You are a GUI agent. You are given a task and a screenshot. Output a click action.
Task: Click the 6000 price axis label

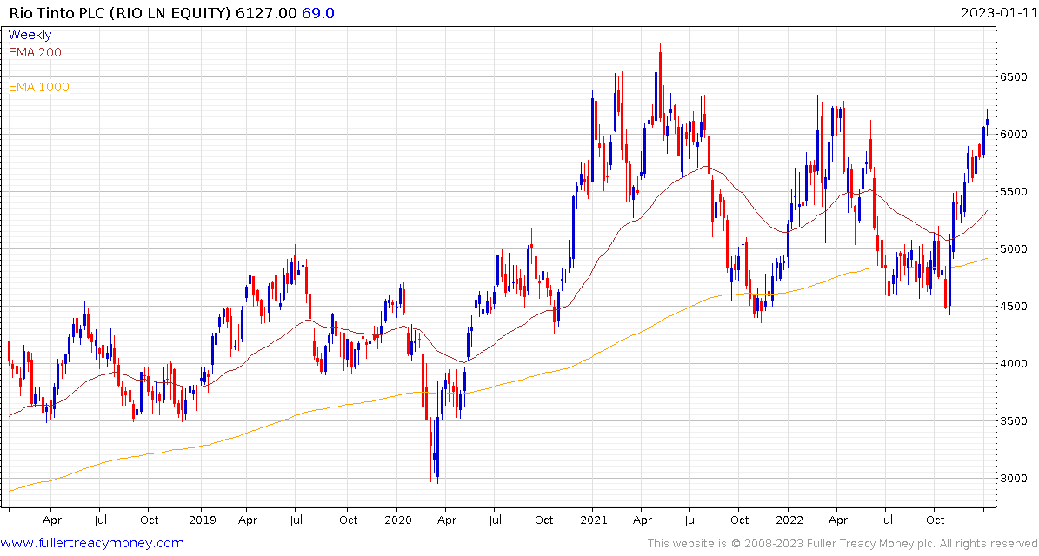pyautogui.click(x=1014, y=135)
